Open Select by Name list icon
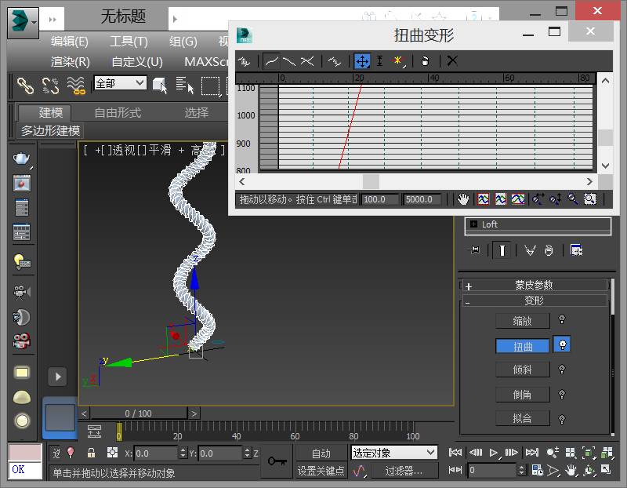The height and width of the screenshot is (488, 627). [x=184, y=86]
